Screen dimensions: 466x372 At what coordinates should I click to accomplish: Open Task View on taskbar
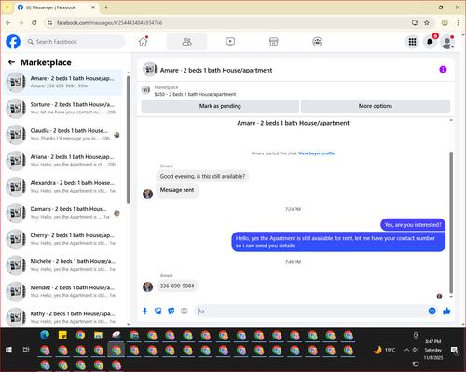point(26,350)
